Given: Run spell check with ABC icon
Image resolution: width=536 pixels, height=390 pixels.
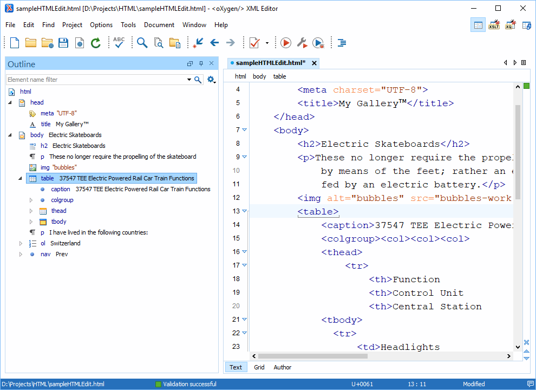Looking at the screenshot, I should click(x=119, y=43).
